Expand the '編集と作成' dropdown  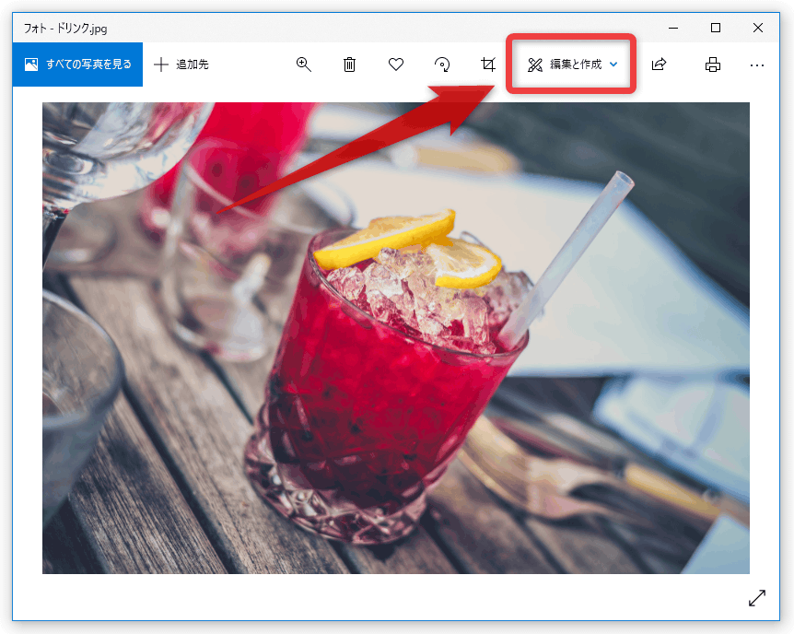(572, 65)
